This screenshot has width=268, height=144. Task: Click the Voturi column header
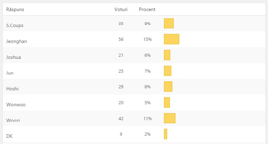[x=121, y=9]
